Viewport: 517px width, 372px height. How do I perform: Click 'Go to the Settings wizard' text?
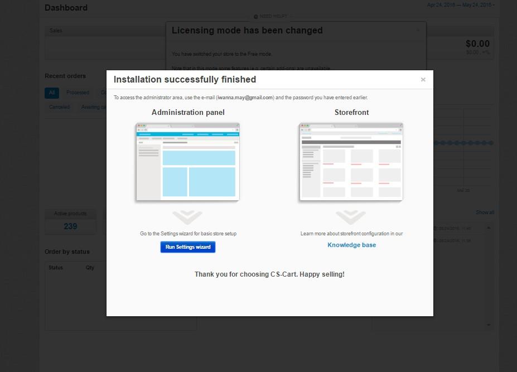pyautogui.click(x=189, y=234)
